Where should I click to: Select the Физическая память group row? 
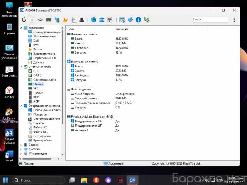84,34
